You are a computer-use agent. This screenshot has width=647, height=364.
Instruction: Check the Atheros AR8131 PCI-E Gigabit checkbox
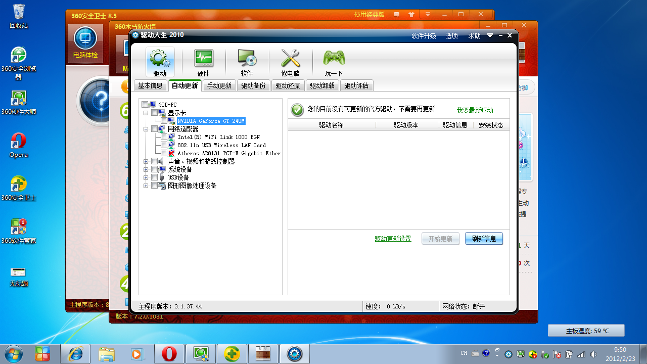pyautogui.click(x=164, y=153)
